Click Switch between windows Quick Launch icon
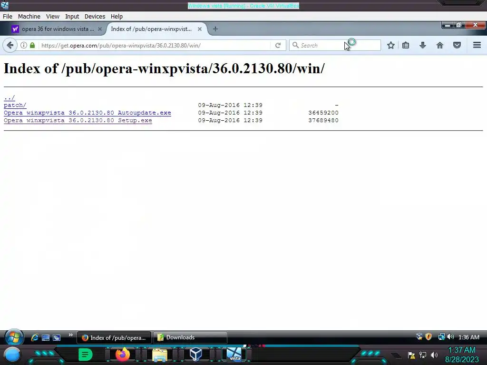This screenshot has height=365, width=487. pyautogui.click(x=57, y=337)
